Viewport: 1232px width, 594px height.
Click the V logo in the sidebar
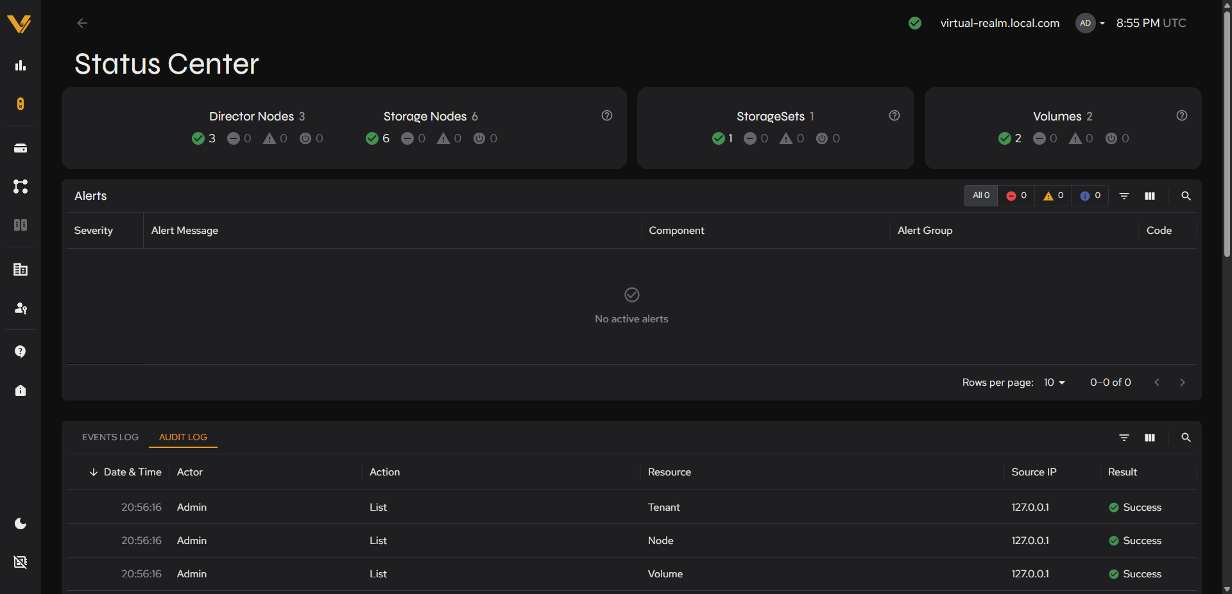[x=19, y=24]
